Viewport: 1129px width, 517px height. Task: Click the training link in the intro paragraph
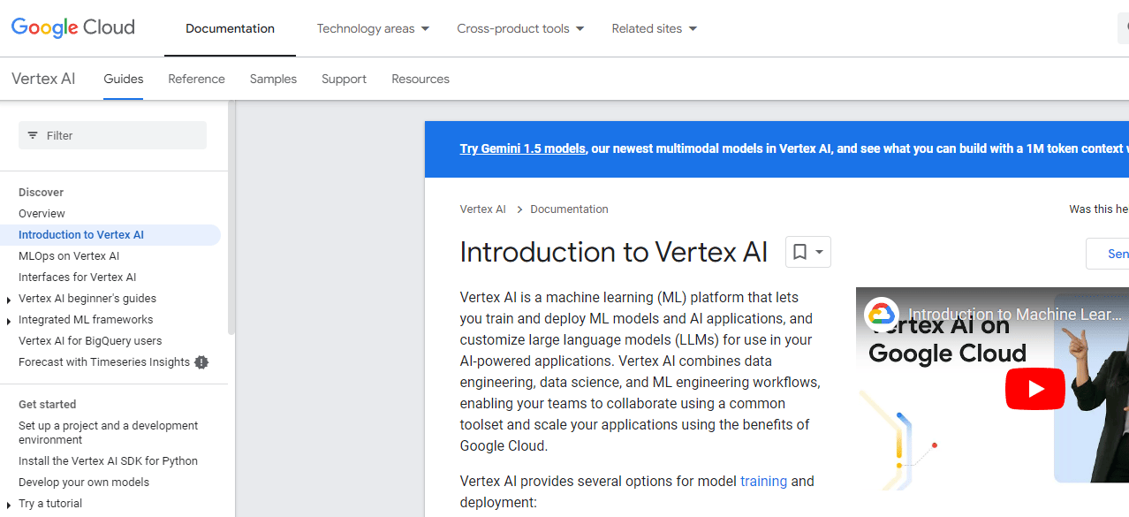[763, 481]
